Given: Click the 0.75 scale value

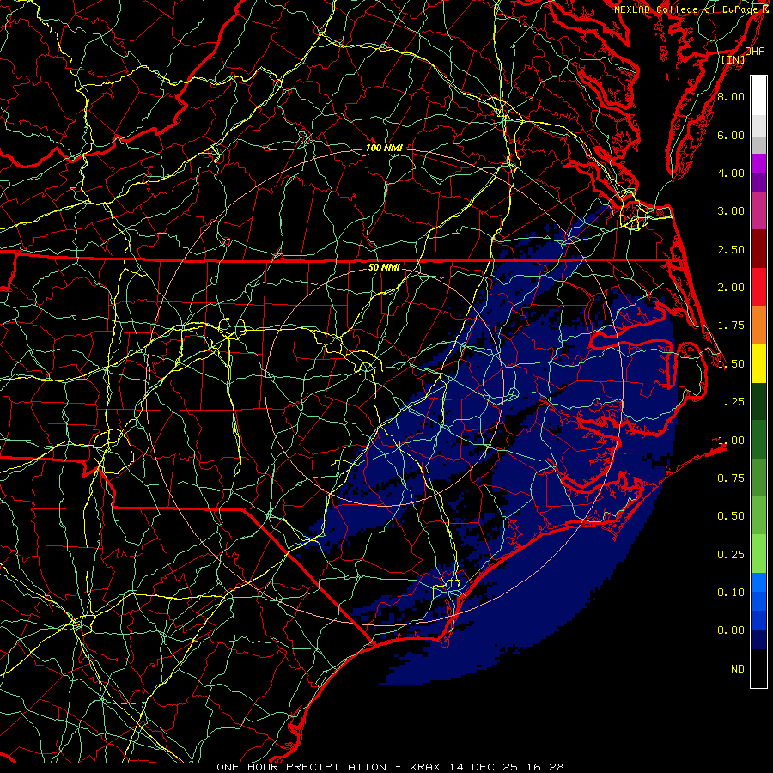Looking at the screenshot, I should pos(731,478).
